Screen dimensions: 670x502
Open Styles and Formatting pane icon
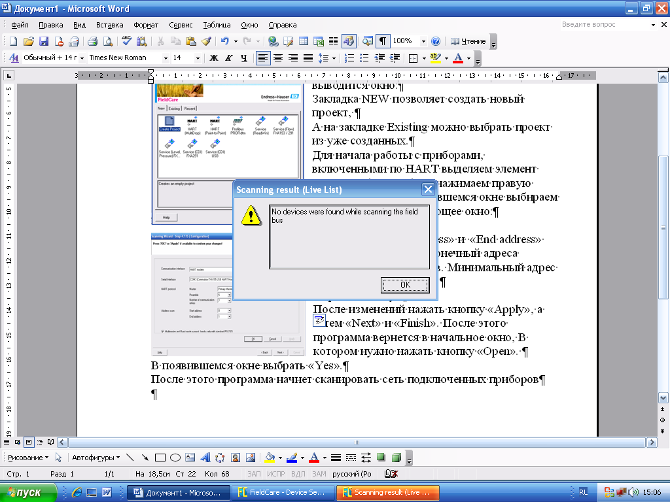point(13,58)
